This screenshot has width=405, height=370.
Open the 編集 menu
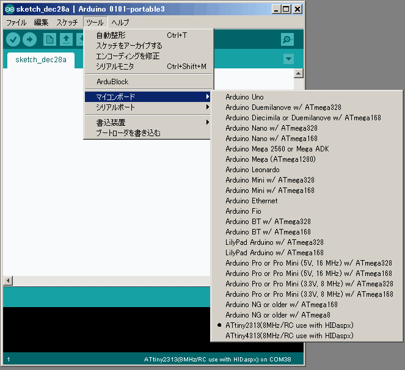pyautogui.click(x=41, y=23)
